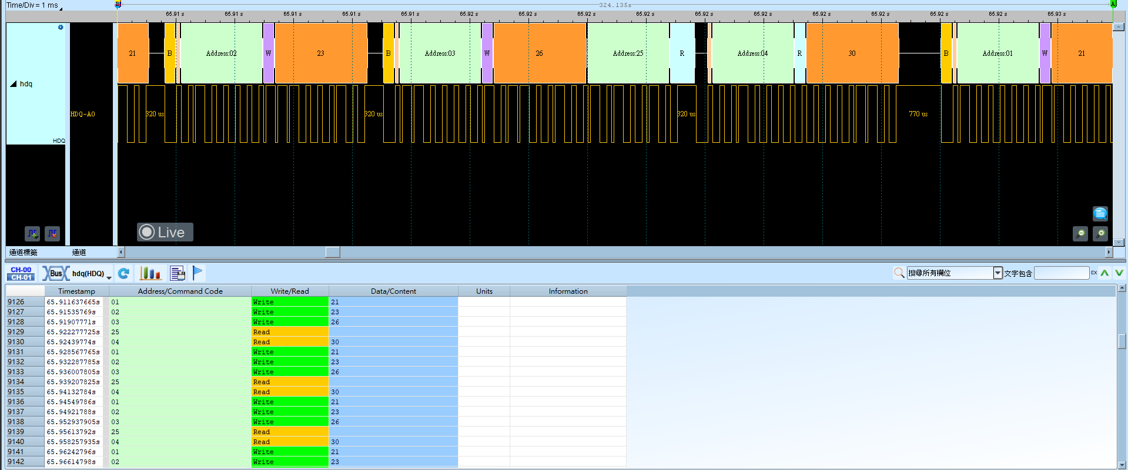Click the waveform vertical scroll down arrow
1128x470 pixels.
[1119, 242]
